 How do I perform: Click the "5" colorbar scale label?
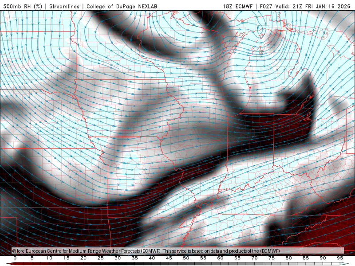coord(32,258)
